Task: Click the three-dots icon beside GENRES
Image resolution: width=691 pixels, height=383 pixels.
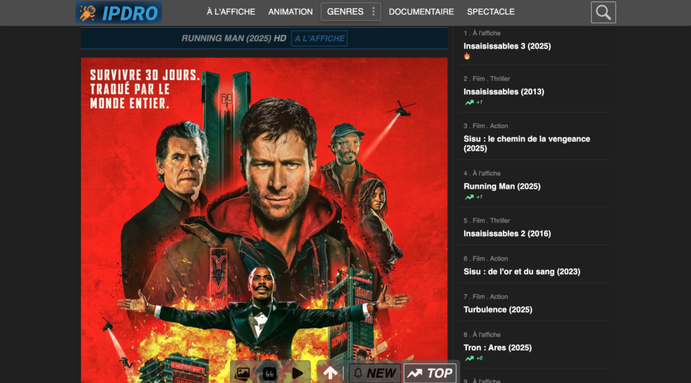Action: pos(374,11)
